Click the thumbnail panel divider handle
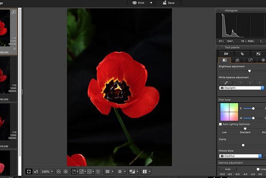Image resolution: width=266 pixels, height=178 pixels. [x=23, y=92]
